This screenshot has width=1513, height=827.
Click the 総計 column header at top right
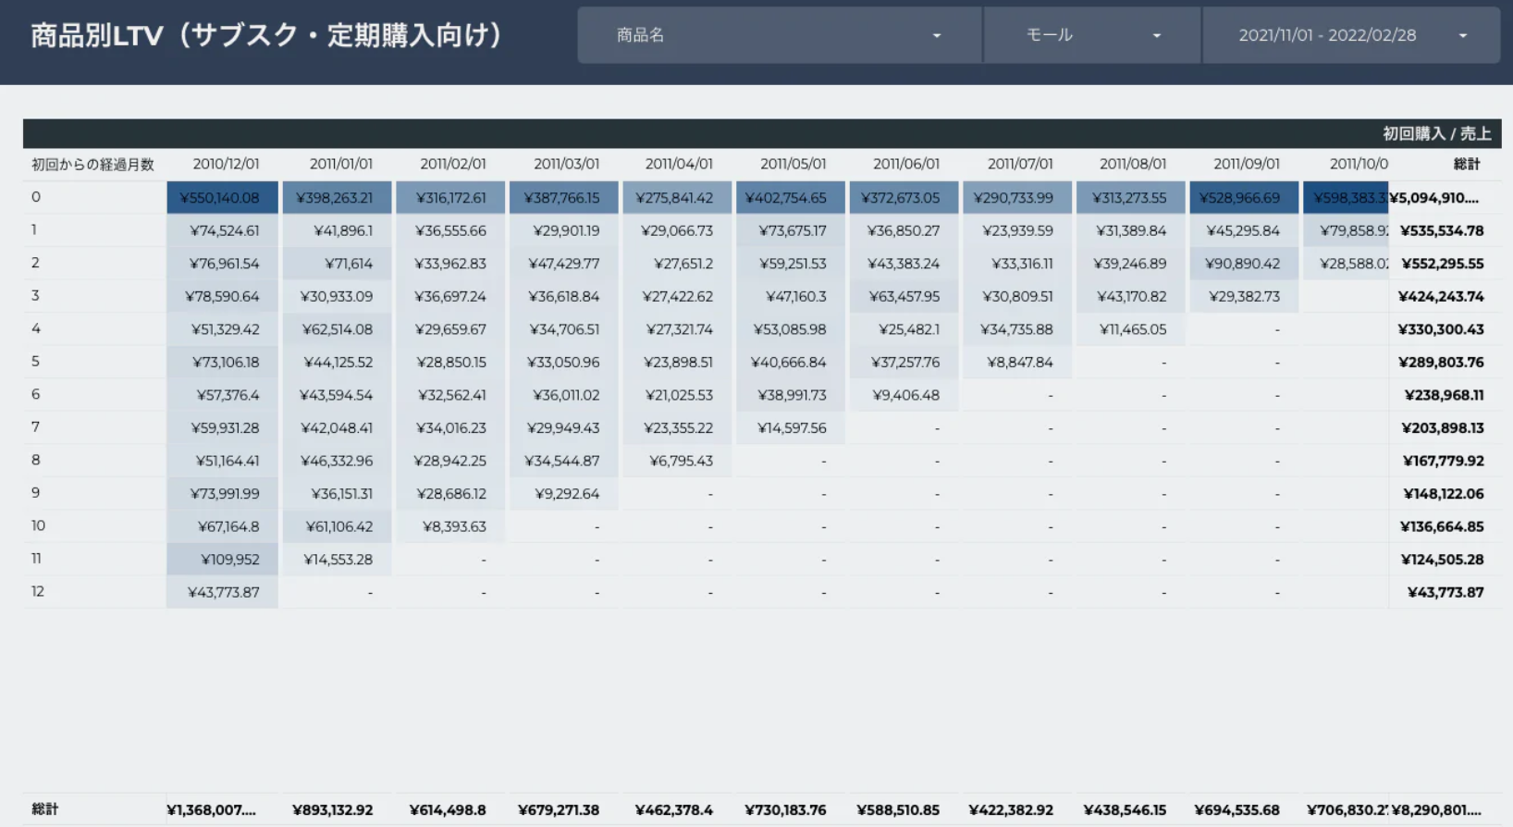tap(1467, 164)
